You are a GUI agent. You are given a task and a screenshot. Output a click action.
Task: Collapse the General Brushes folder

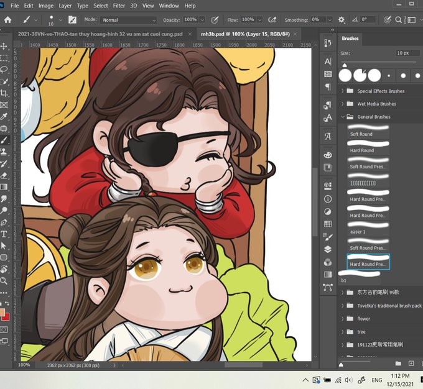pyautogui.click(x=342, y=117)
